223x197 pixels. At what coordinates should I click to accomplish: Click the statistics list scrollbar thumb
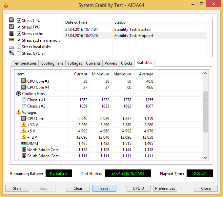(205, 112)
